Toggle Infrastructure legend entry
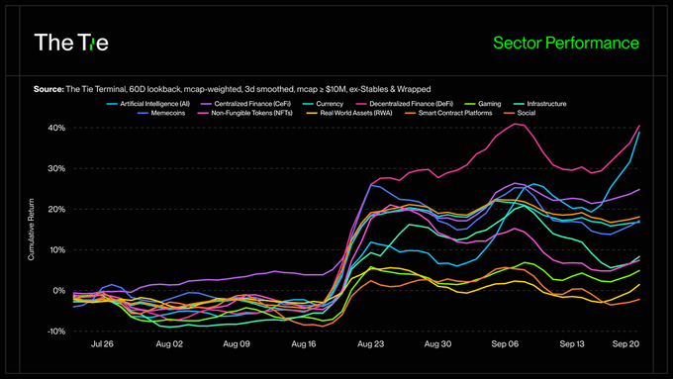 [539, 104]
